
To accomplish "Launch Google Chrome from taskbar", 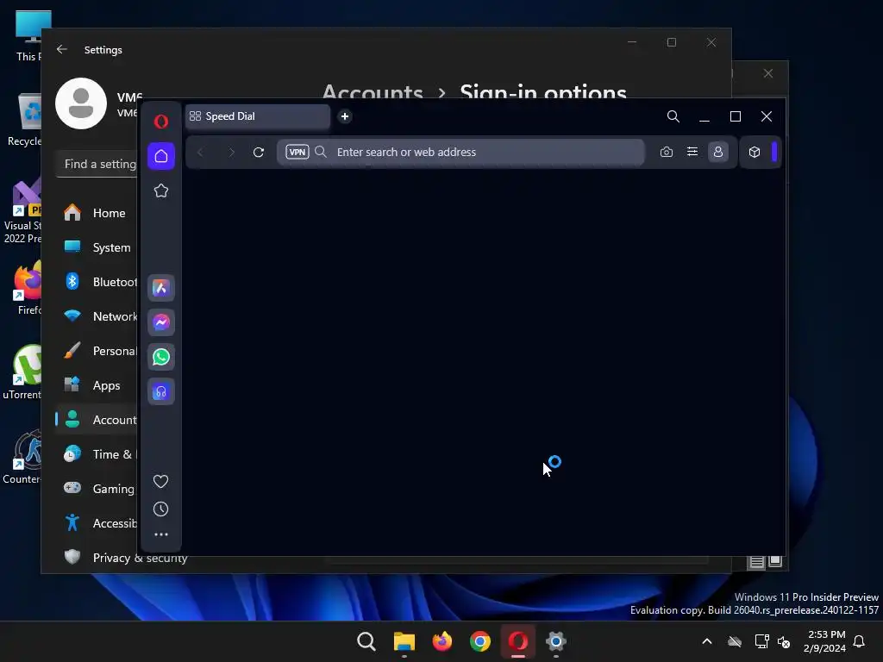I will coord(480,641).
